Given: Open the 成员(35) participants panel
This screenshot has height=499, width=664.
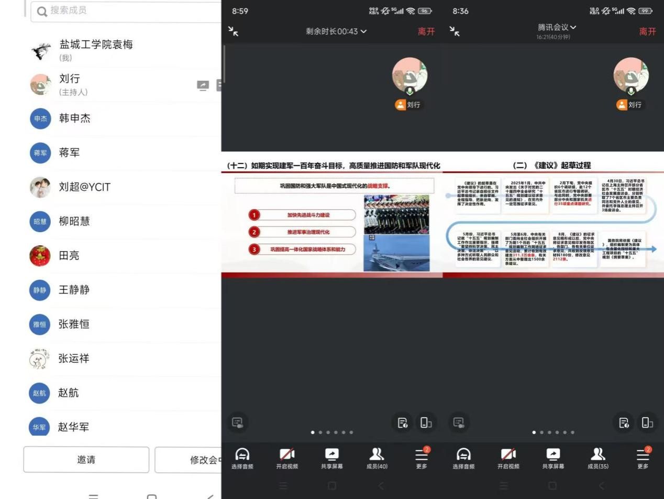Looking at the screenshot, I should pos(597,458).
